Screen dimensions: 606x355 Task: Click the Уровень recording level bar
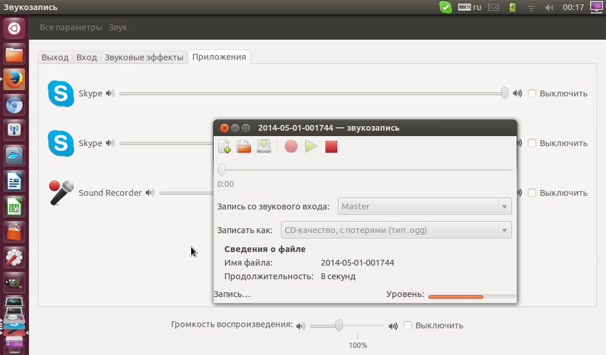click(x=472, y=296)
